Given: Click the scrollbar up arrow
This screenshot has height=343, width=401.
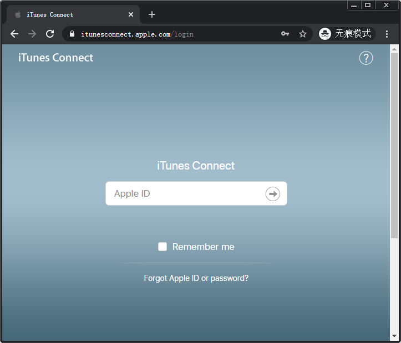Looking at the screenshot, I should pyautogui.click(x=394, y=49).
